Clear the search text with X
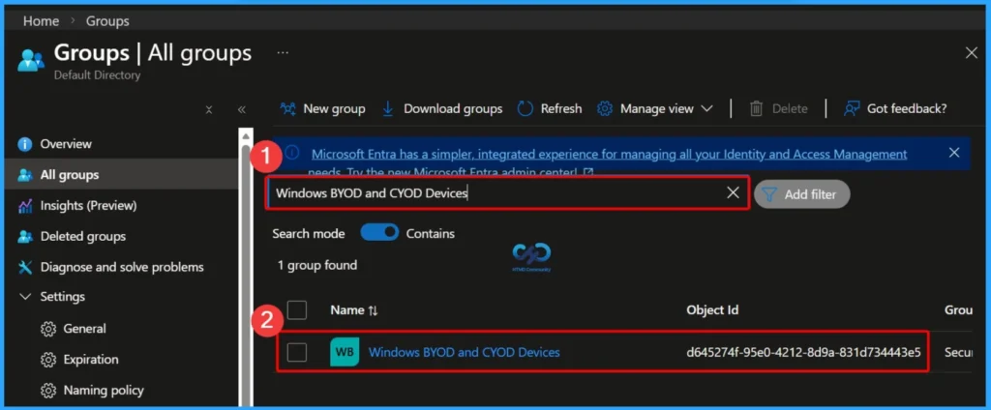Screen dimensions: 991x410 pos(734,193)
